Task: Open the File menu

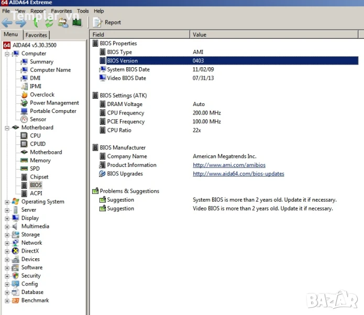Action: click(x=6, y=10)
